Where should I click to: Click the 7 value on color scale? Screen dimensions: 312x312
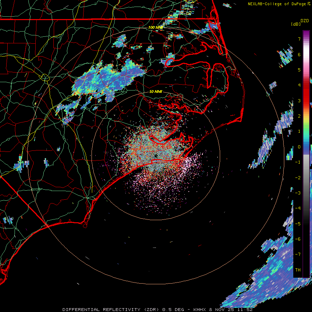pos(299,39)
